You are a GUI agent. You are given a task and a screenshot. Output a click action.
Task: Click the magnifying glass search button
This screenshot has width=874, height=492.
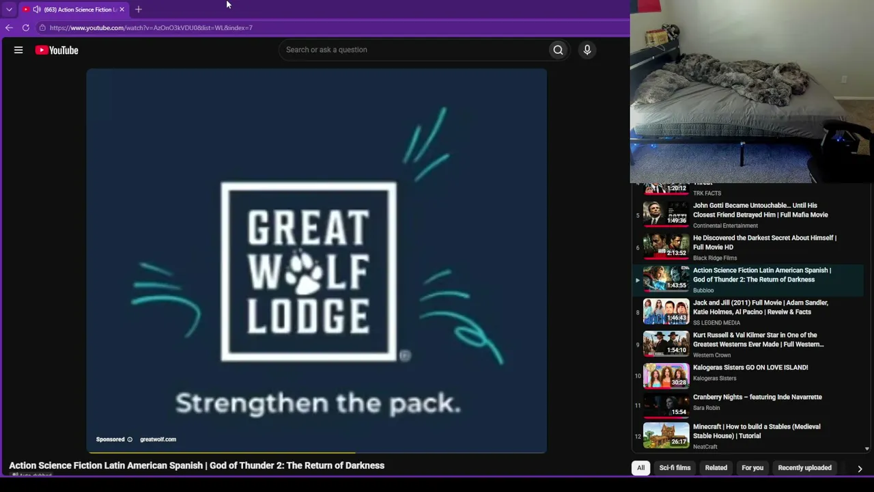click(x=558, y=50)
